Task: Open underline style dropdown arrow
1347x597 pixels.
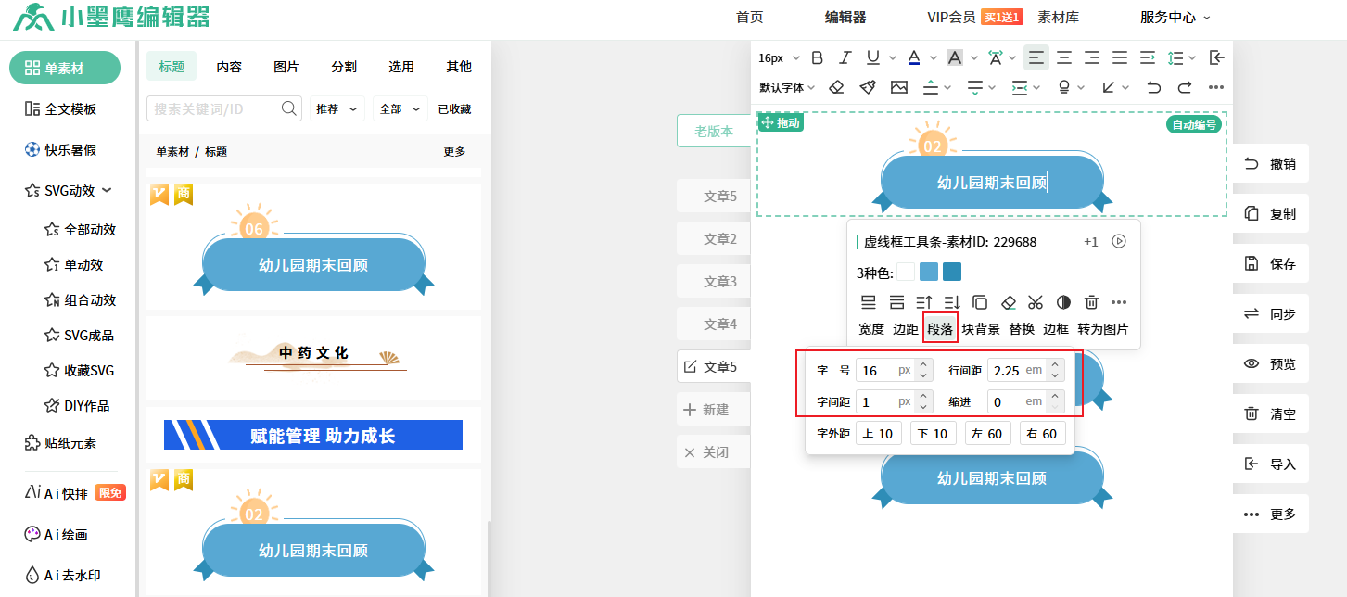Action: click(892, 57)
